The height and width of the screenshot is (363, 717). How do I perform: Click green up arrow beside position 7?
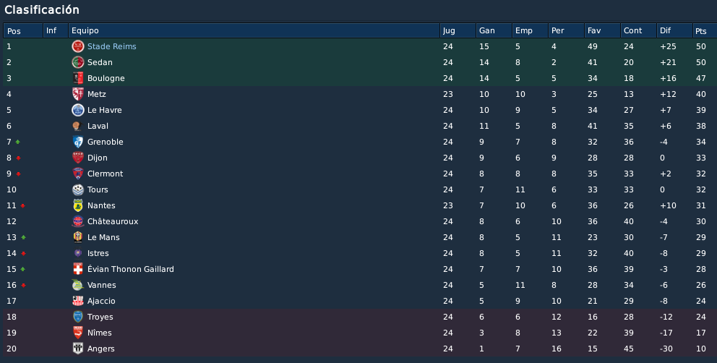tap(18, 142)
